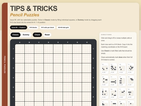The image size is (141, 106).
Task: Click the '5×5 cells per block' chip
Action: [48, 27]
